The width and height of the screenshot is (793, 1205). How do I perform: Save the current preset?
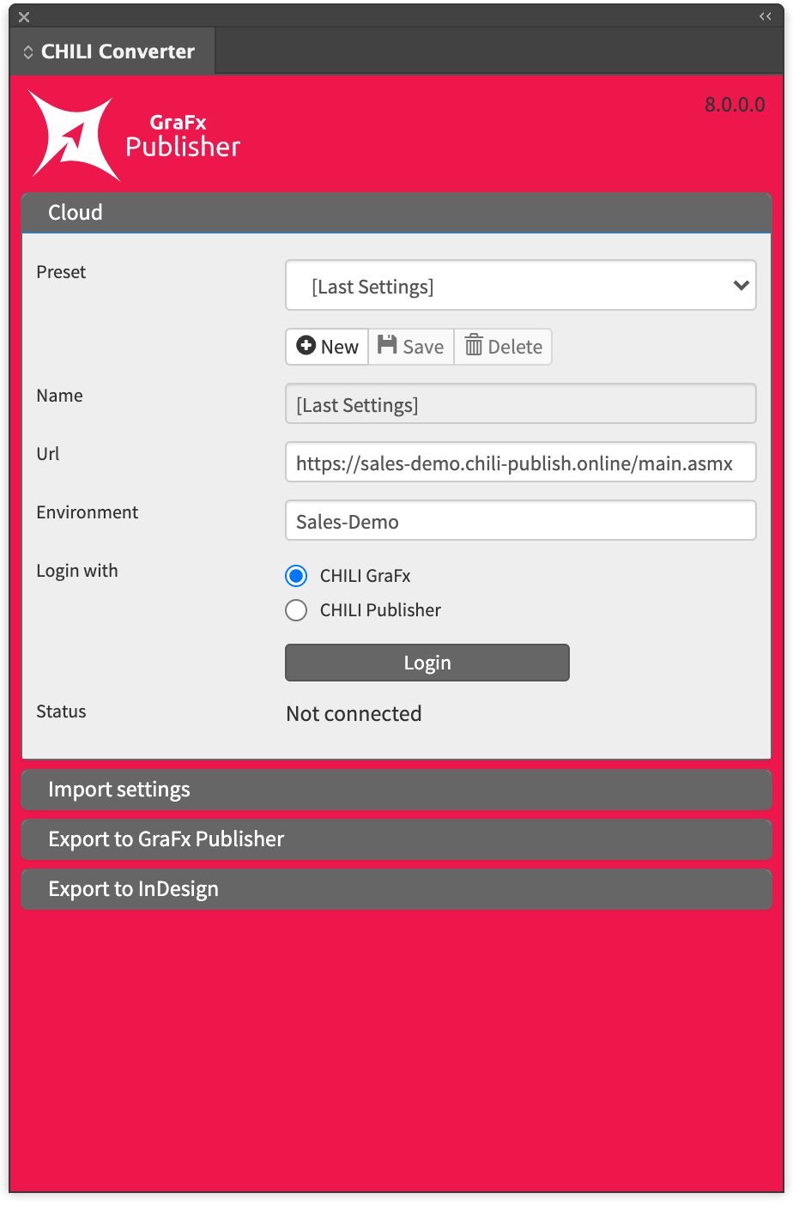411,347
